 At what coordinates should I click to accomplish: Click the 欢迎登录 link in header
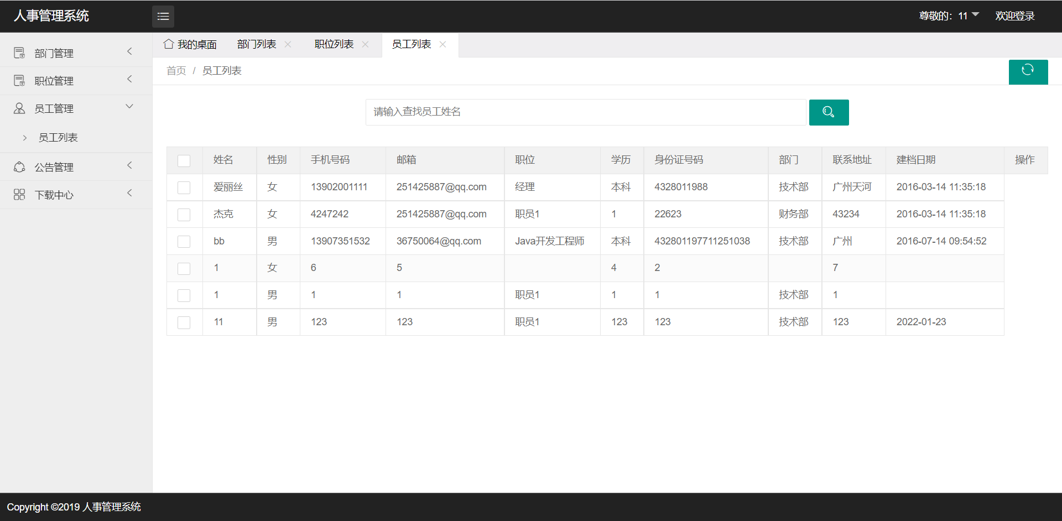1014,16
